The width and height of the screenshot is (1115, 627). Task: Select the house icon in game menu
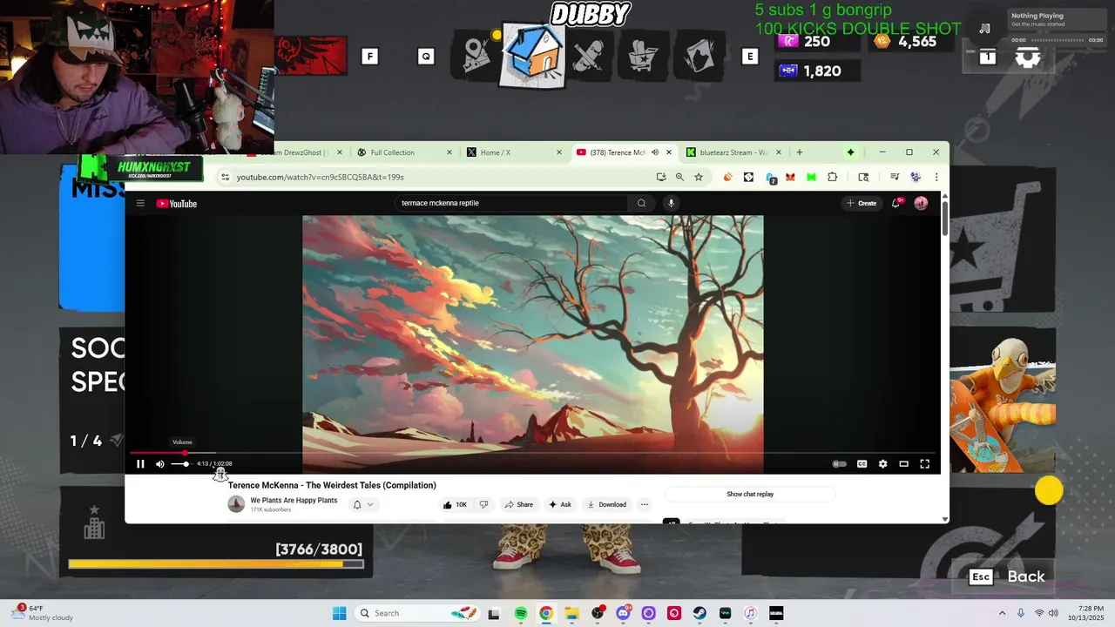(x=533, y=56)
